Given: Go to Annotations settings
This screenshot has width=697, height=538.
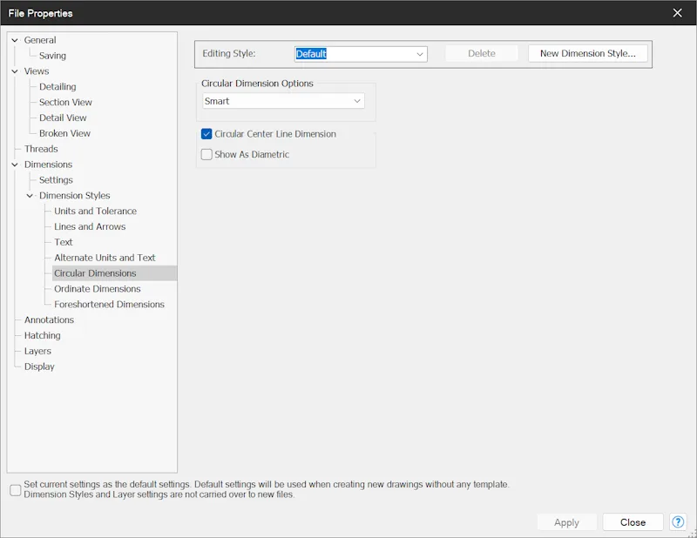Looking at the screenshot, I should pos(49,319).
